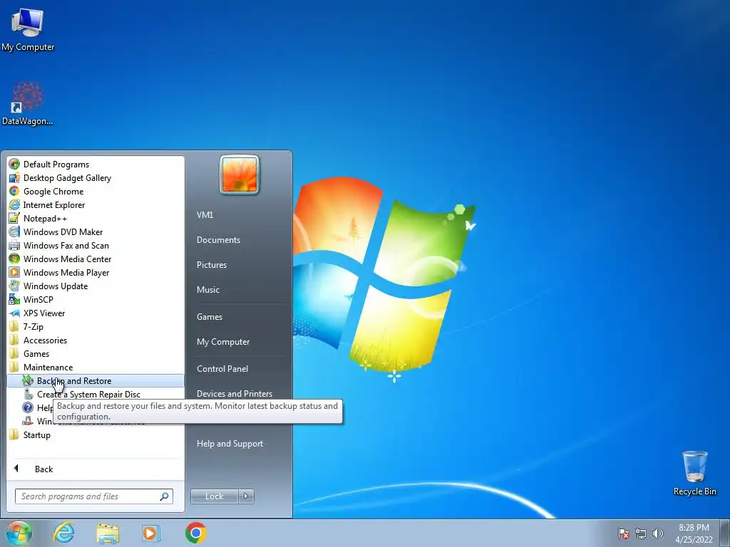
Task: Click the network tray icon
Action: (641, 533)
